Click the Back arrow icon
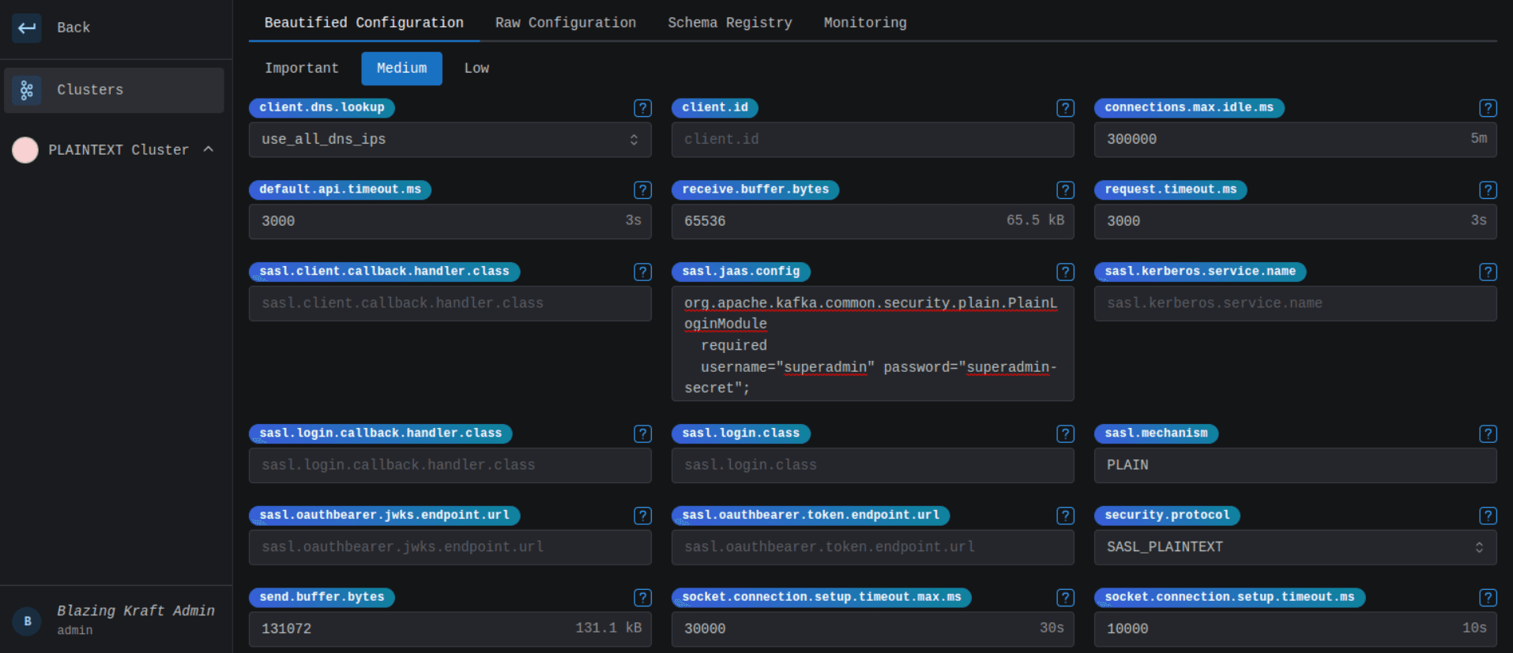Image resolution: width=1513 pixels, height=653 pixels. pos(27,28)
